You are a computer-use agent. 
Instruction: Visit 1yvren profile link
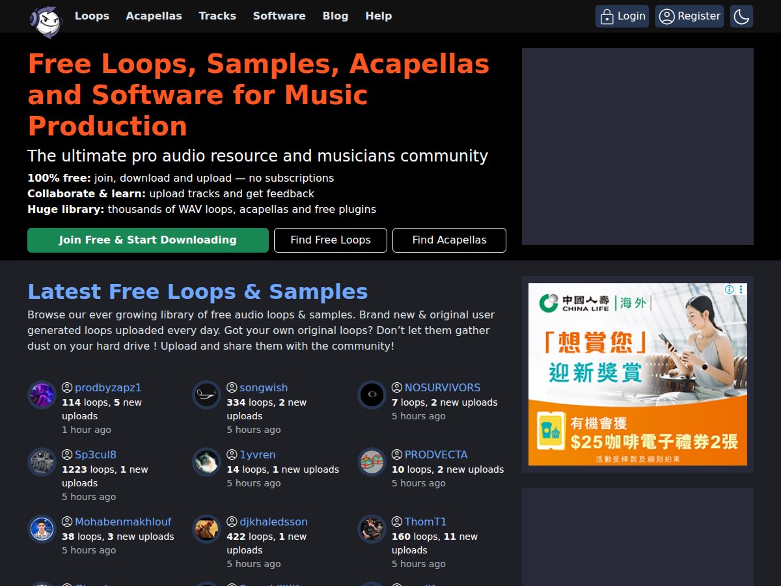click(258, 454)
